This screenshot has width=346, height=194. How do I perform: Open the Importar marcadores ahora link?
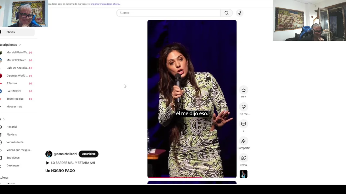(x=105, y=4)
